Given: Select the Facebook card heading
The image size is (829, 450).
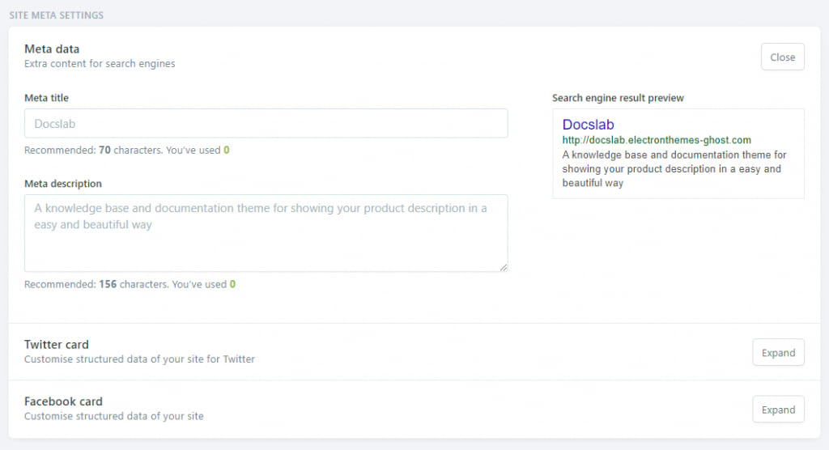Looking at the screenshot, I should (x=63, y=401).
